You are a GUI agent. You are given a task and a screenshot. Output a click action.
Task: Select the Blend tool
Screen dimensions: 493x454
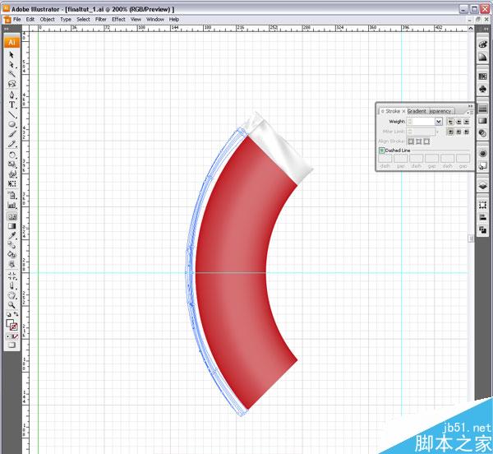tap(12, 244)
